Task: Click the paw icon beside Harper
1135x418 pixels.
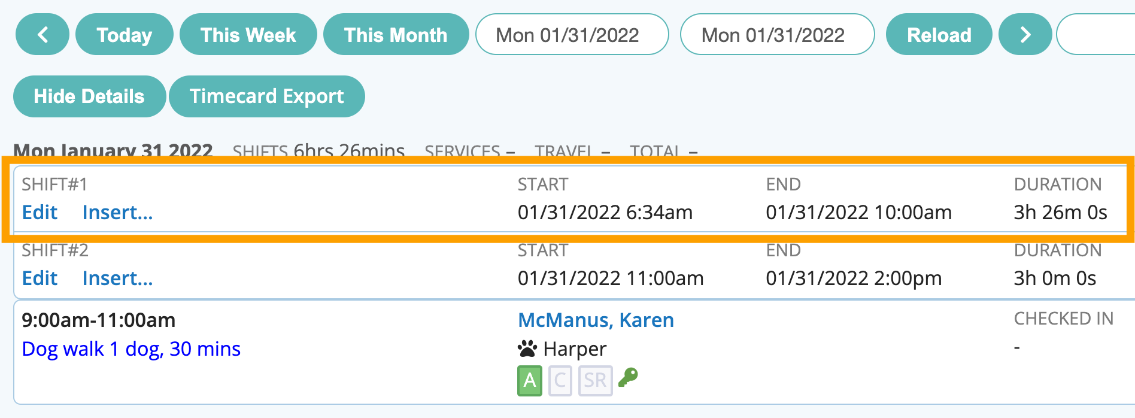Action: tap(527, 349)
